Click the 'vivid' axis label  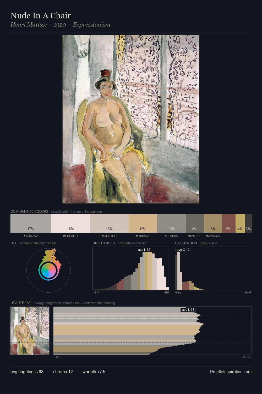[248, 292]
